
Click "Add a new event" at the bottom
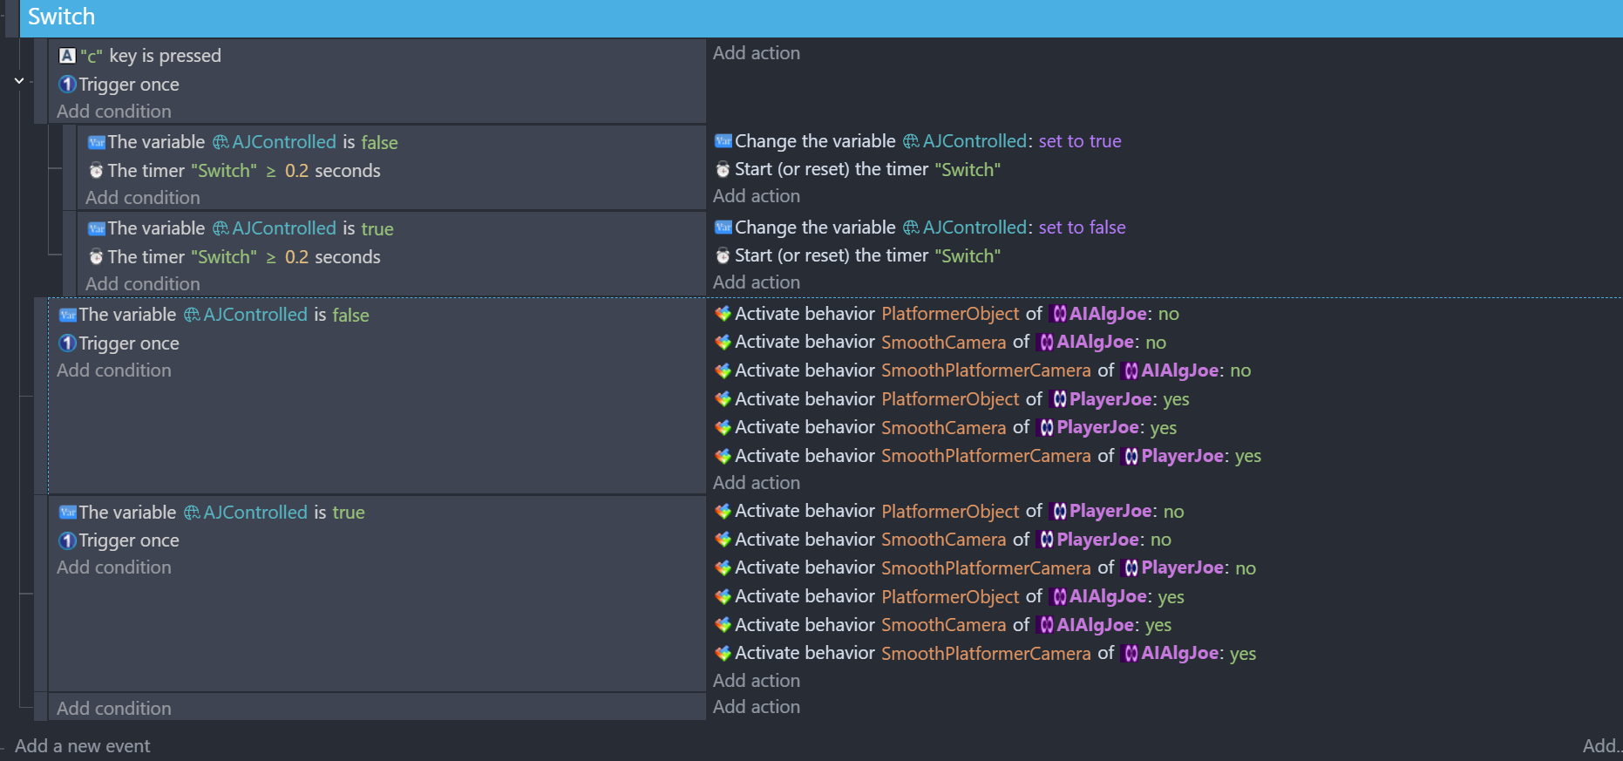pos(82,746)
